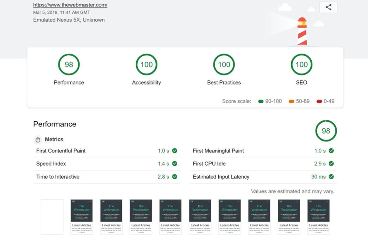368x244 pixels.
Task: Click the green check next to Estimated Input Latency
Action: tap(331, 177)
